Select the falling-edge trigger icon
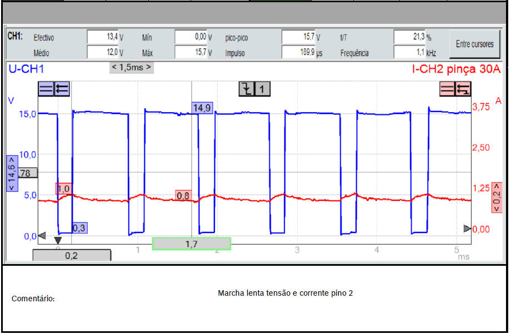Image resolution: width=511 pixels, height=334 pixels. tap(246, 89)
